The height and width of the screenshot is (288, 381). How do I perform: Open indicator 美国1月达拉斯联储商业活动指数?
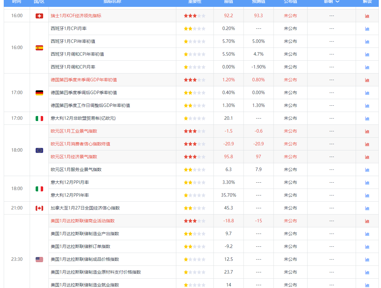tap(83, 221)
